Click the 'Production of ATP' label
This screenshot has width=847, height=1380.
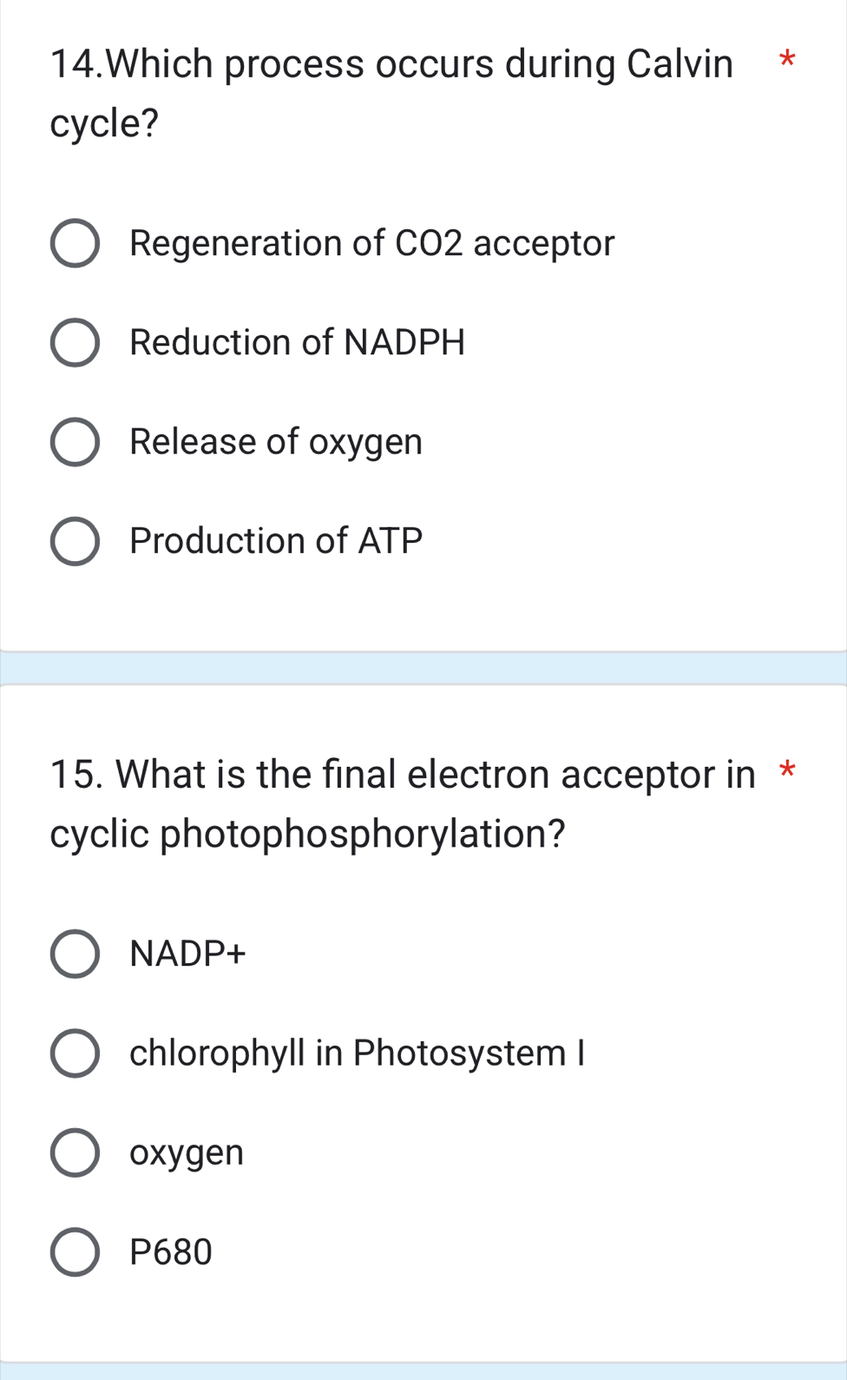[275, 540]
